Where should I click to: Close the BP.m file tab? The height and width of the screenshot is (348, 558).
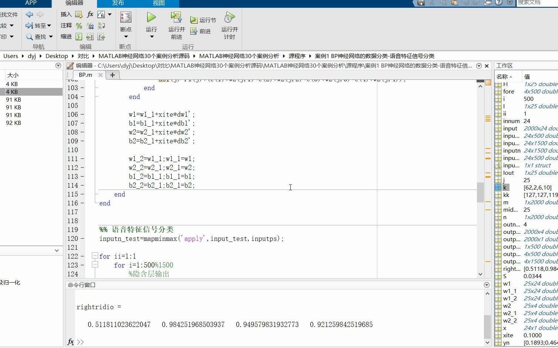click(x=100, y=75)
